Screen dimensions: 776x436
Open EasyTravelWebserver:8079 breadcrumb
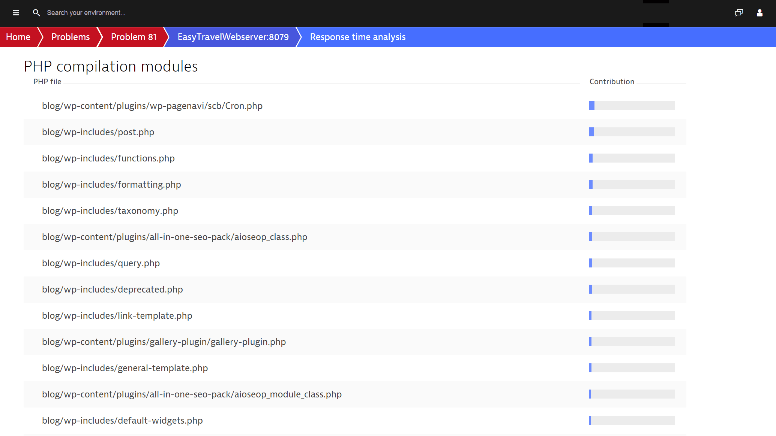[x=233, y=37]
